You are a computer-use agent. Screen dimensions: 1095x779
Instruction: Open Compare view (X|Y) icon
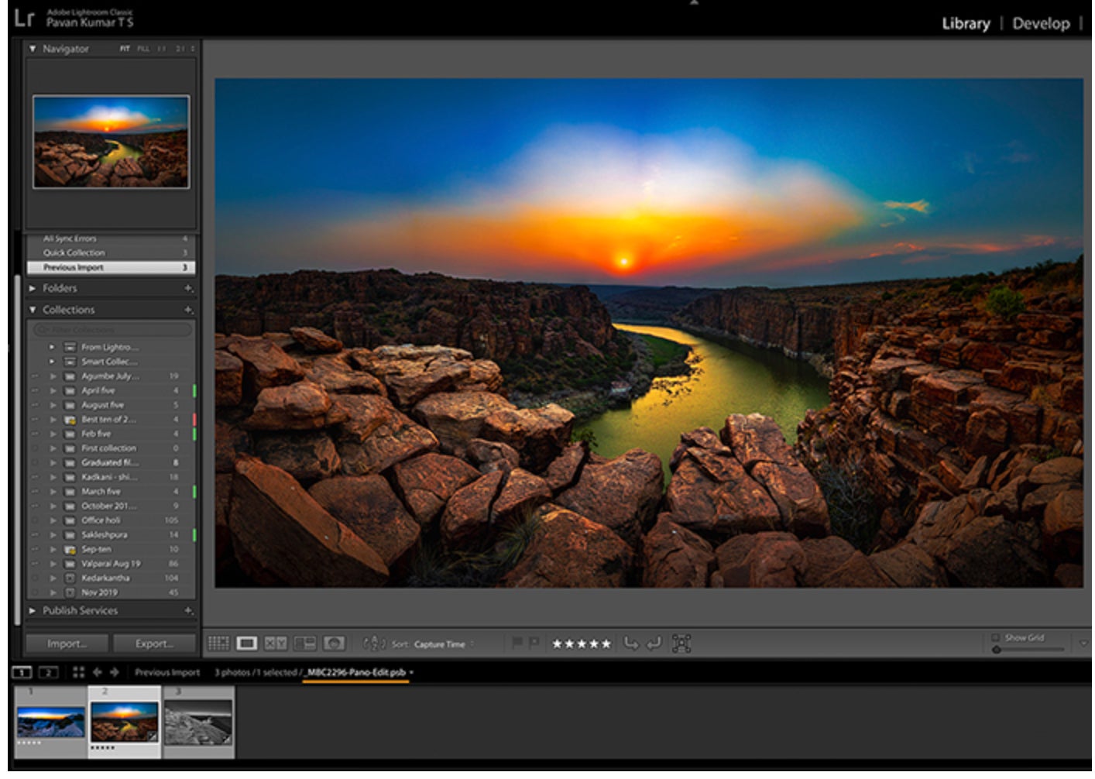tap(276, 643)
